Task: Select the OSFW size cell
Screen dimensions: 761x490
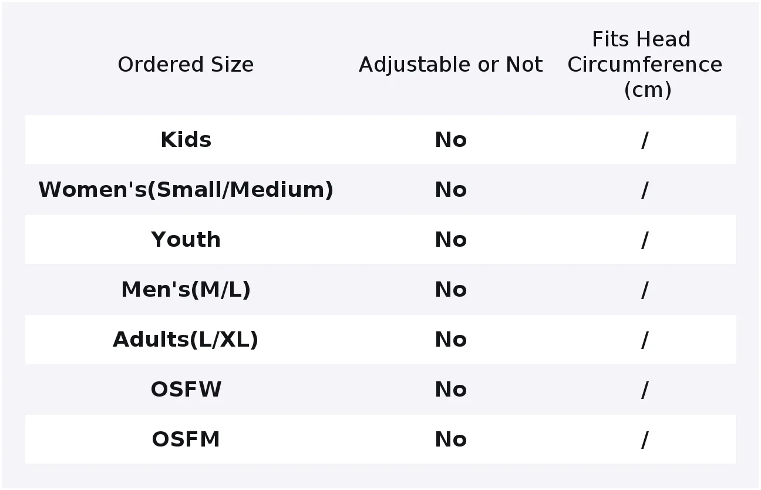Action: 186,390
